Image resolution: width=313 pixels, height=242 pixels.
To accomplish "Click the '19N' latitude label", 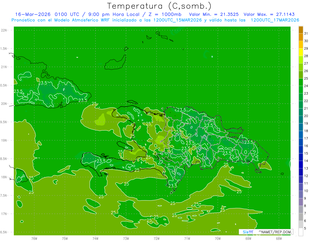I will tap(4, 140).
